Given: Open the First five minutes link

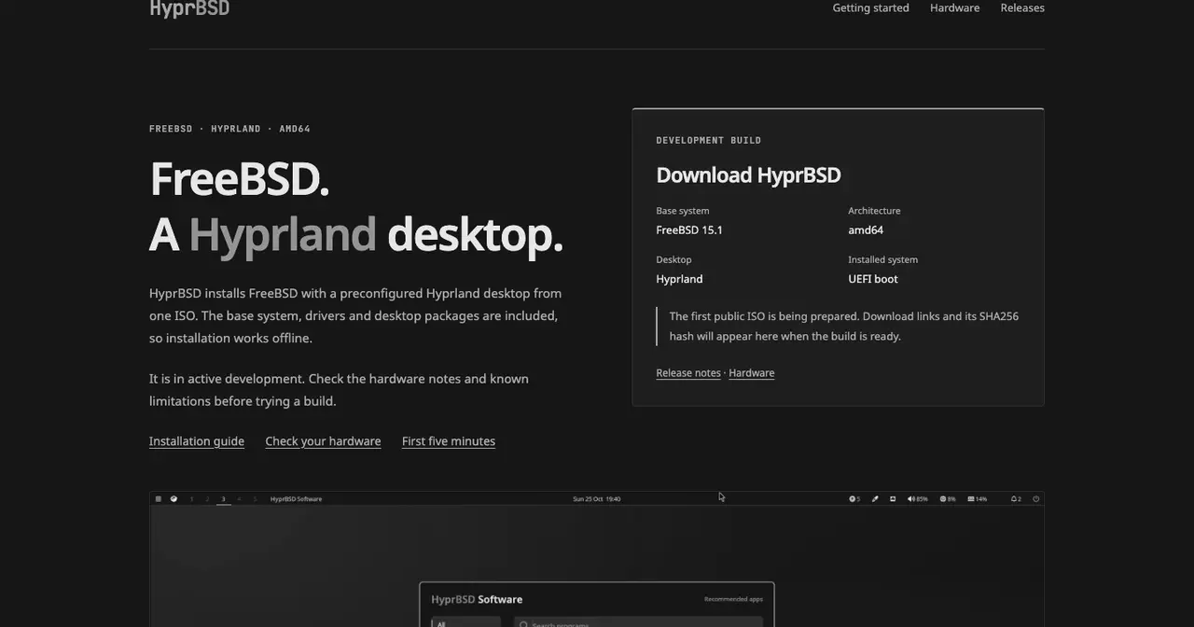Looking at the screenshot, I should tap(449, 441).
